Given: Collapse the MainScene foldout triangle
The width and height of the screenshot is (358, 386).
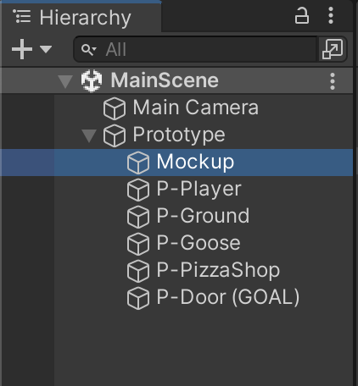Looking at the screenshot, I should [x=65, y=81].
